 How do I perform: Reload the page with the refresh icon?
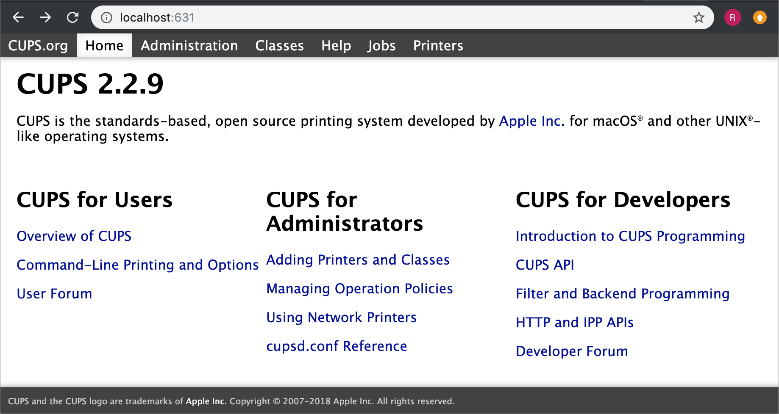73,17
